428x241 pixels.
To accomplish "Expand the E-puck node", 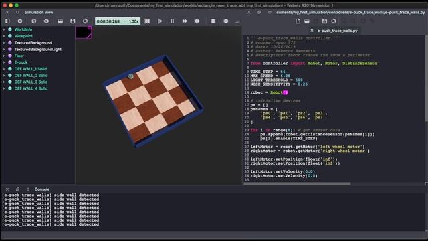I will [x=4, y=62].
